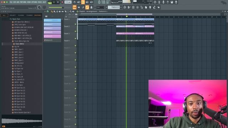The height and width of the screenshot is (128, 228).
Task: Open the snap Line dropdown
Action: click(100, 7)
